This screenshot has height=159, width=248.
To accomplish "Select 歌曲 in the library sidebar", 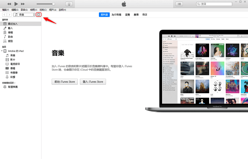I will click(x=21, y=37).
